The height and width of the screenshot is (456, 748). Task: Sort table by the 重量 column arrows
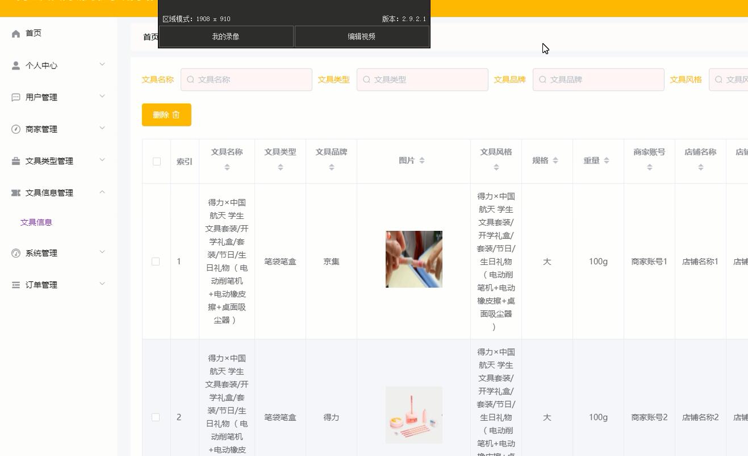(x=608, y=161)
